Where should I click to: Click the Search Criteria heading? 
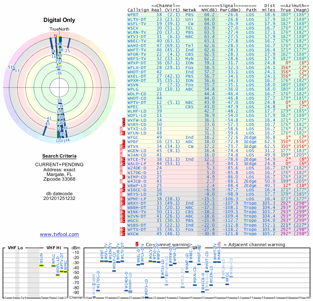point(59,156)
